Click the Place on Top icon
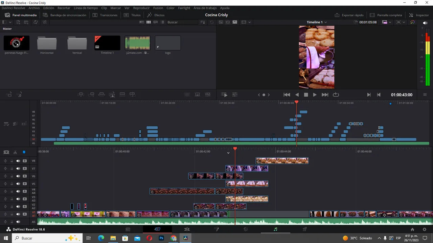Screen dimensions: 433x243 (122, 94)
